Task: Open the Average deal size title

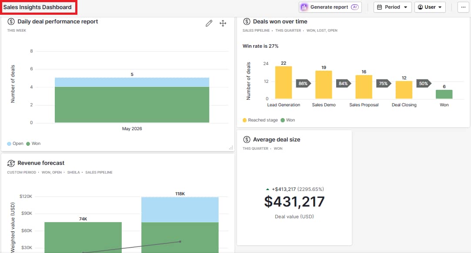Action: [277, 139]
